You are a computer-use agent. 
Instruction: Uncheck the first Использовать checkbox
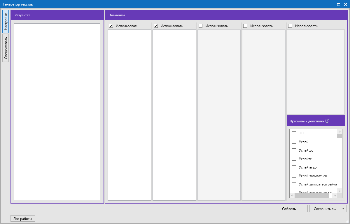pyautogui.click(x=111, y=26)
